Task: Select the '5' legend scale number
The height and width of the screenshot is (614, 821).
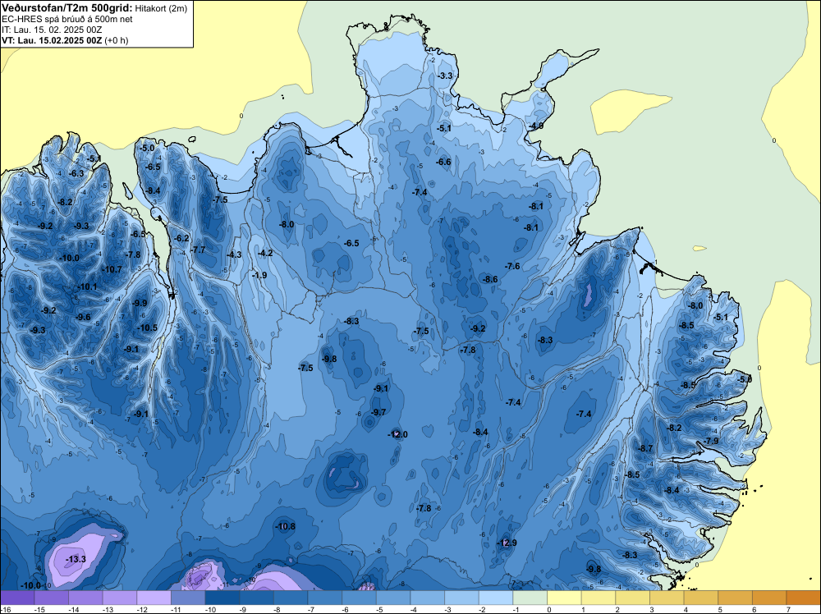Action: click(x=719, y=609)
